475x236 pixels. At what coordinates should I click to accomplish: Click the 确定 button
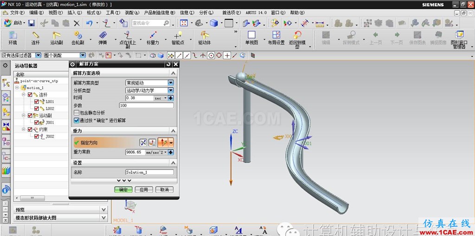click(x=123, y=190)
